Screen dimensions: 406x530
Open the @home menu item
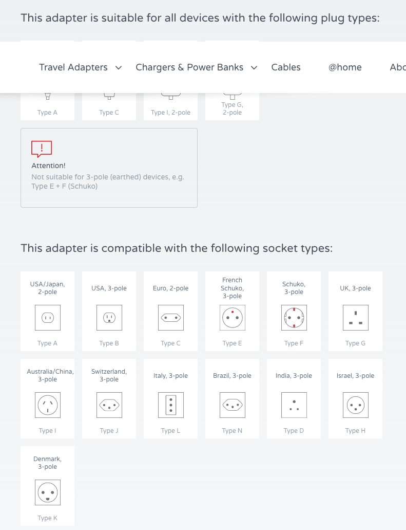point(345,67)
